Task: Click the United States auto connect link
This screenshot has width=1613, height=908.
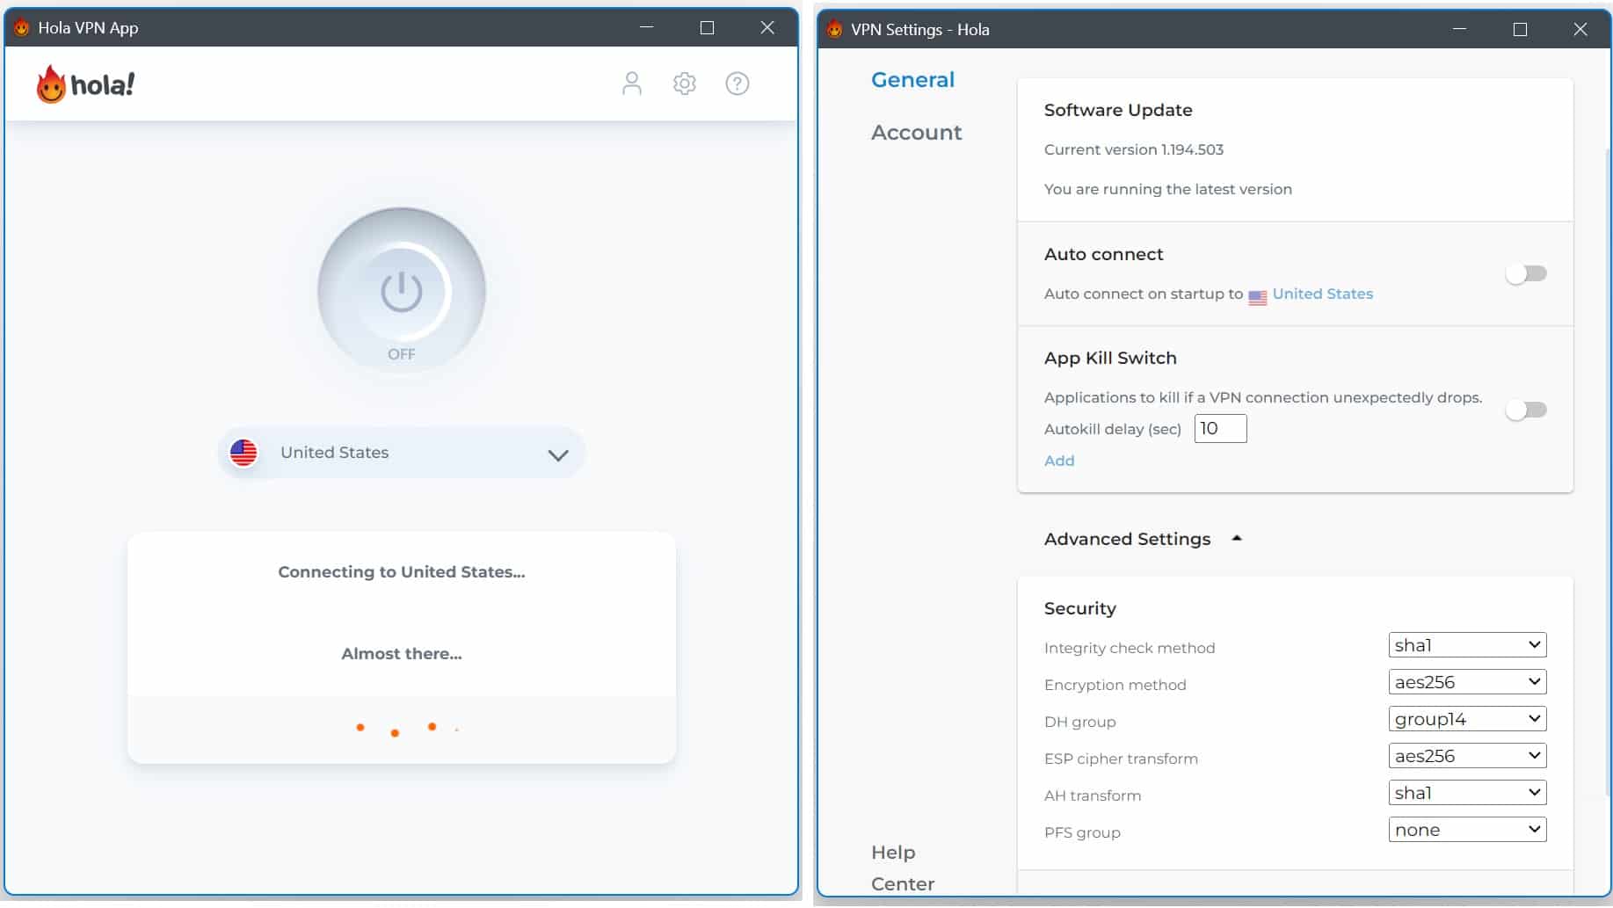Action: pos(1322,294)
